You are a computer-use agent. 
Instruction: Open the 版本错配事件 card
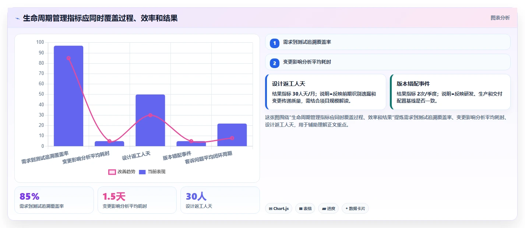(450, 92)
